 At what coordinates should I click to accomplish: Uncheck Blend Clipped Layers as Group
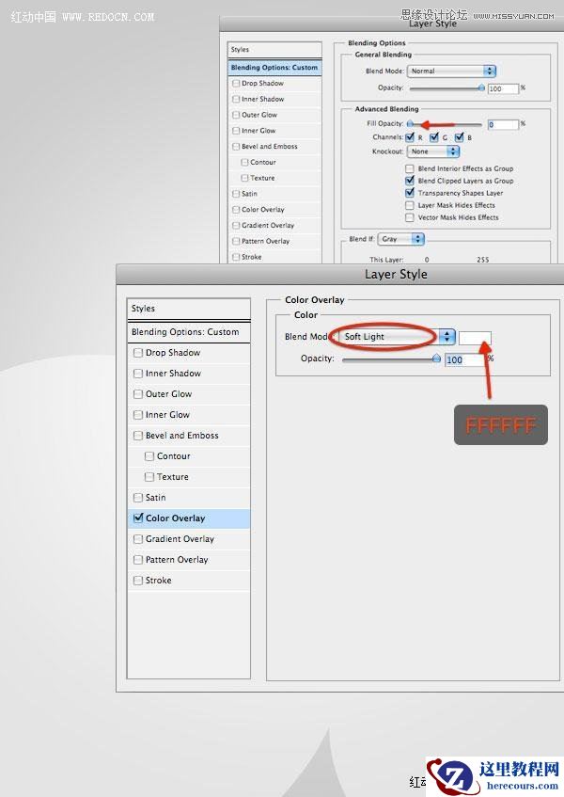tap(410, 181)
